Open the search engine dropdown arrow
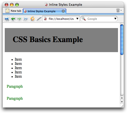This screenshot has width=129, height=114. (x=115, y=19)
